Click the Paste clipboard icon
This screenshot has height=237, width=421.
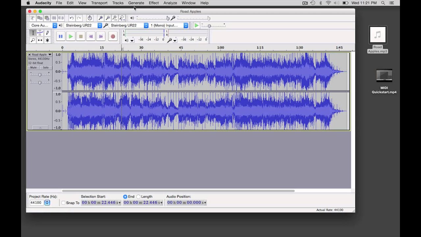47,18
